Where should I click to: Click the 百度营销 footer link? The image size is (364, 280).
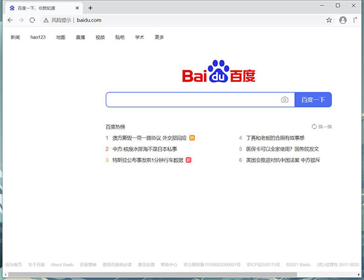[x=88, y=265]
